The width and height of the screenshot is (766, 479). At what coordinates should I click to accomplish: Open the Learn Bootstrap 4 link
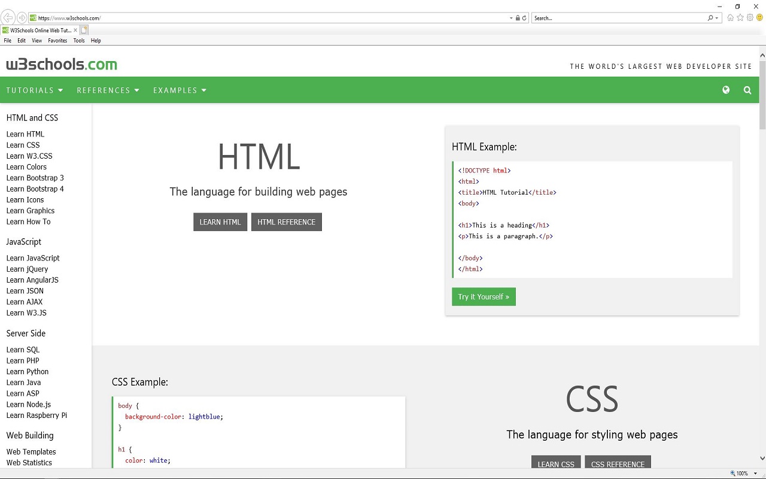pyautogui.click(x=35, y=189)
